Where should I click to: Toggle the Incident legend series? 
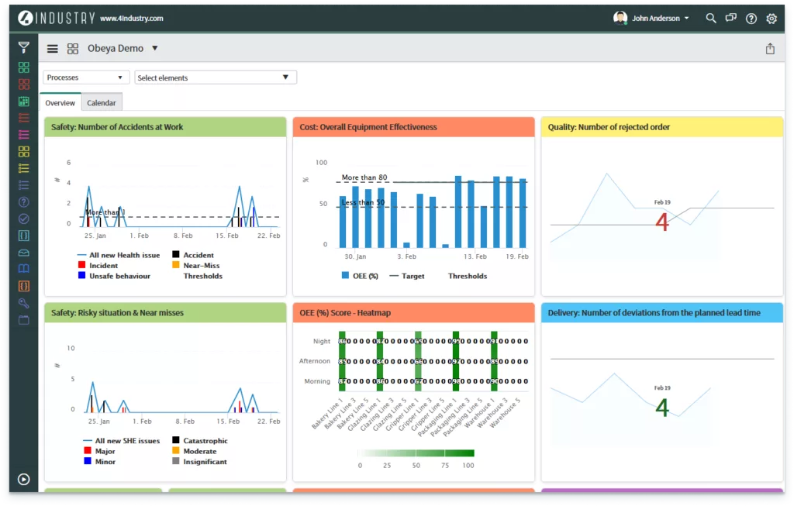98,265
